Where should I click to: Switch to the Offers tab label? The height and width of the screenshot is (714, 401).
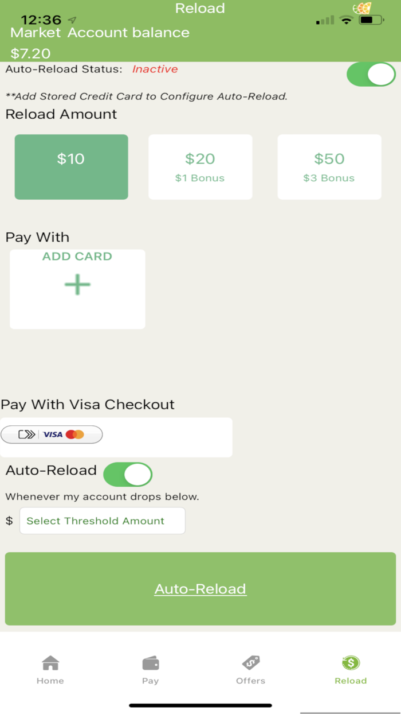pos(251,681)
